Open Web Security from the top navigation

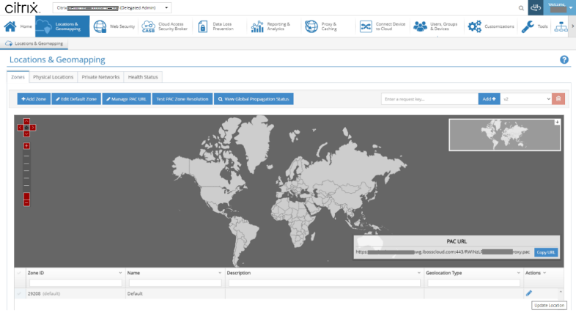pos(114,26)
